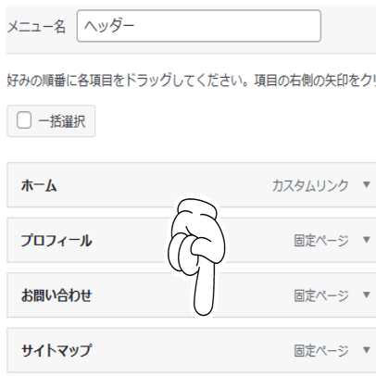
Task: Click 固定ページ type label on サイトマップ row
Action: [x=321, y=351]
